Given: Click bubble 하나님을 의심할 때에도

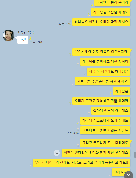Looking at the screenshot, I should (x=111, y=12).
